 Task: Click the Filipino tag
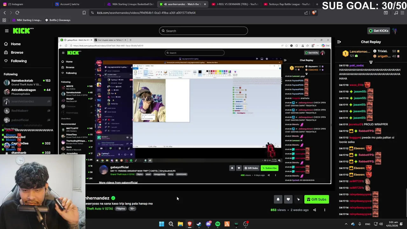[121, 209]
